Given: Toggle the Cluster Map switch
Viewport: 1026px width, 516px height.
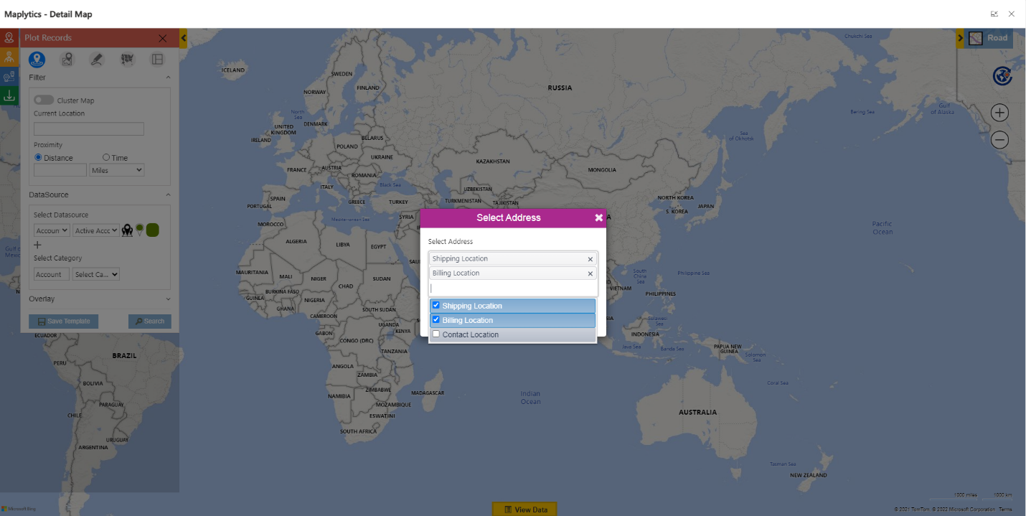Looking at the screenshot, I should click(44, 100).
